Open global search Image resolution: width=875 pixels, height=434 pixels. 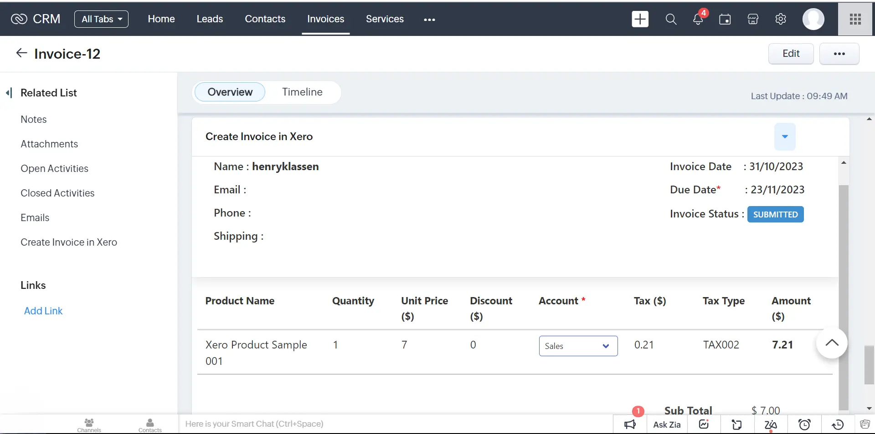point(671,19)
